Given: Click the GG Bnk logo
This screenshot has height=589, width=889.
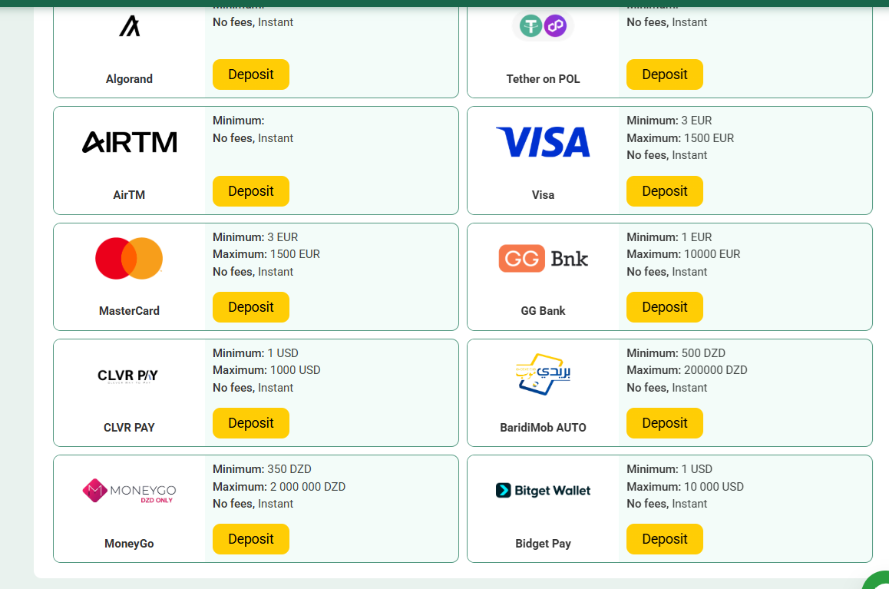Looking at the screenshot, I should pyautogui.click(x=544, y=259).
